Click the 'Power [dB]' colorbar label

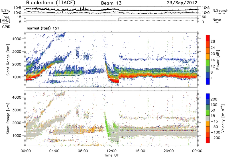pos(218,60)
